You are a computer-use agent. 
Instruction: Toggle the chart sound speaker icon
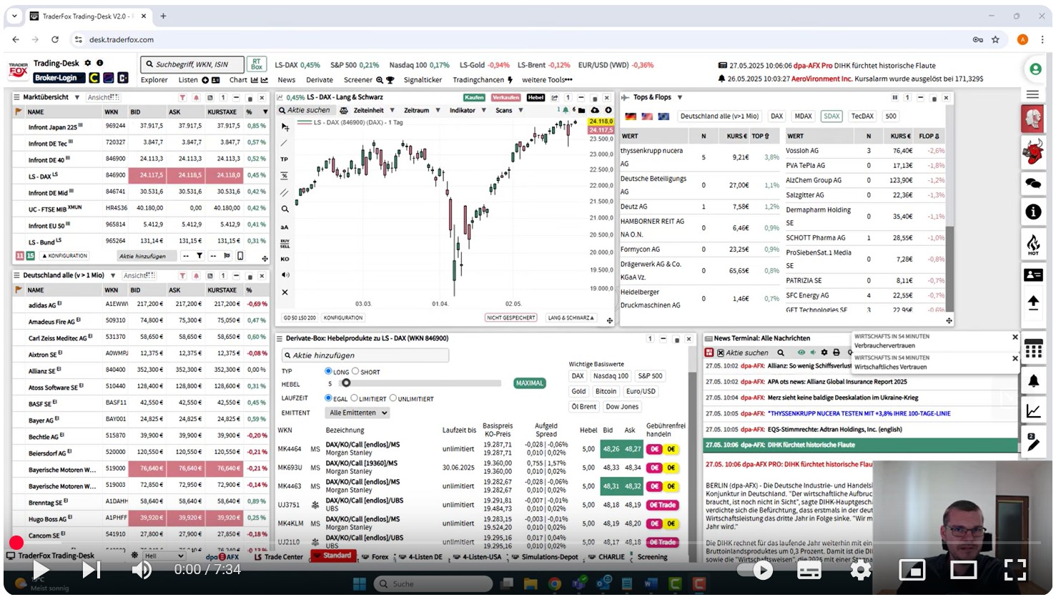[x=285, y=275]
